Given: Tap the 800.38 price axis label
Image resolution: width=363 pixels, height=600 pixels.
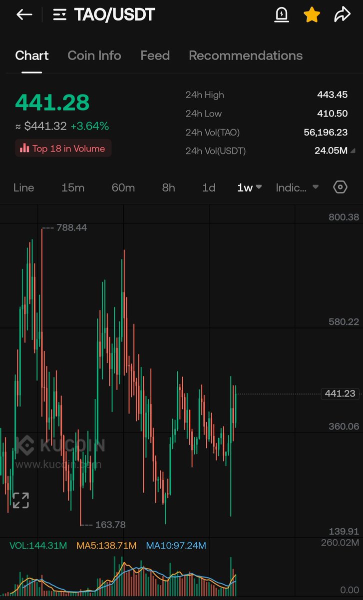Looking at the screenshot, I should (344, 217).
